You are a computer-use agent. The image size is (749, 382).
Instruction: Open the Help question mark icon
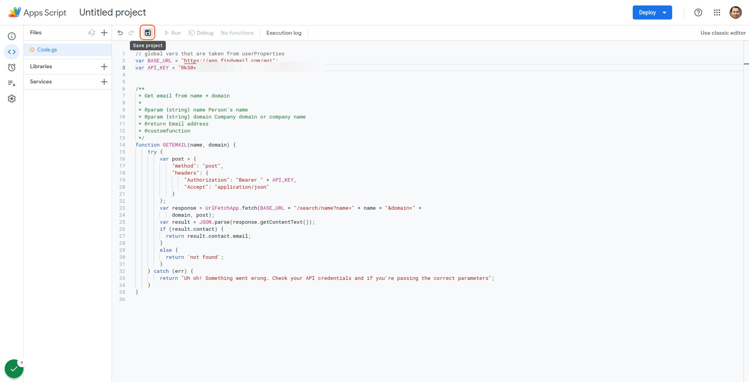pyautogui.click(x=698, y=12)
